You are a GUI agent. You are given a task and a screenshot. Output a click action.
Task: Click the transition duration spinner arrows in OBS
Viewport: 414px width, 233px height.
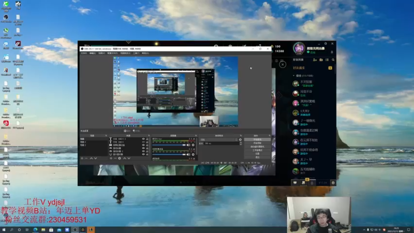point(241,143)
